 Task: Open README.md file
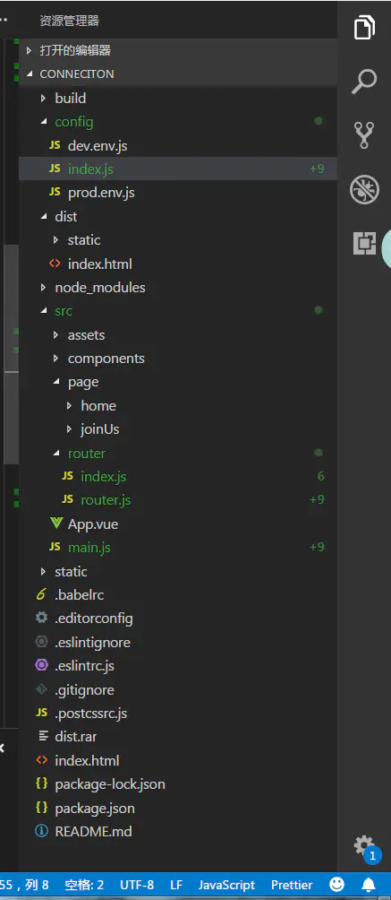[178, 831]
